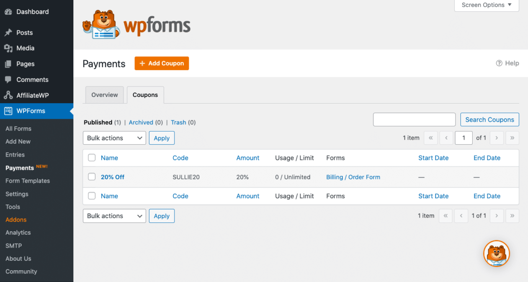Go to first page in bottom pagination
This screenshot has width=528, height=282.
(446, 216)
